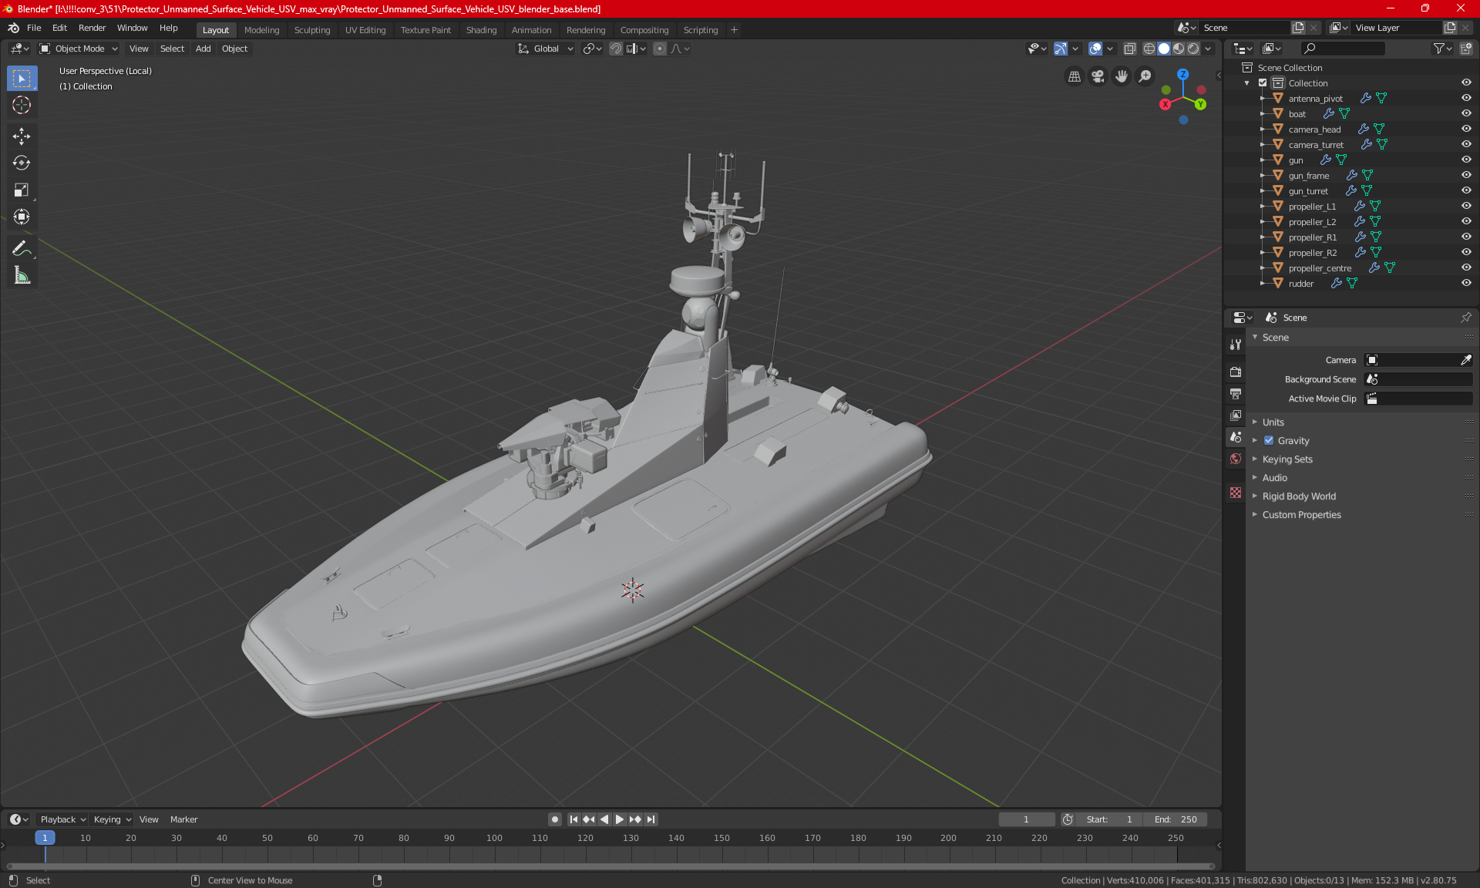Screen dimensions: 1480x888
Task: Hide the rudder object in outliner
Action: pyautogui.click(x=1466, y=283)
